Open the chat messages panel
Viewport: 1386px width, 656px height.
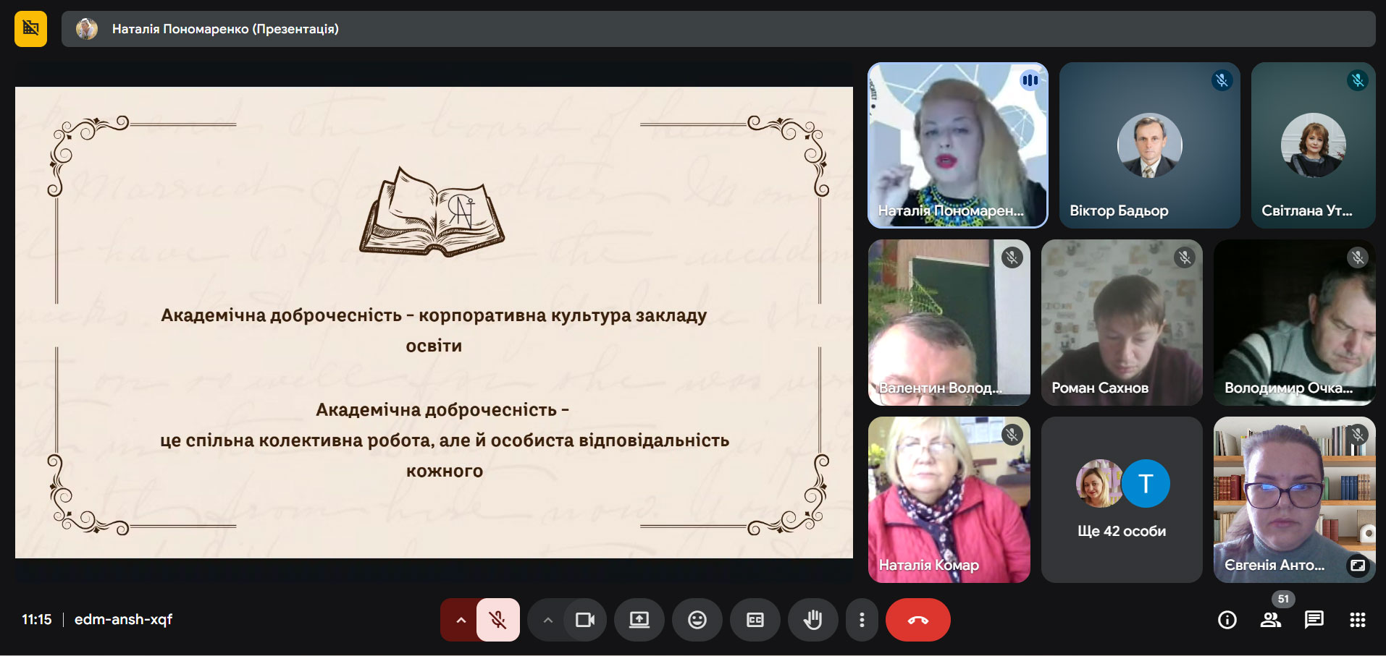pos(1314,620)
